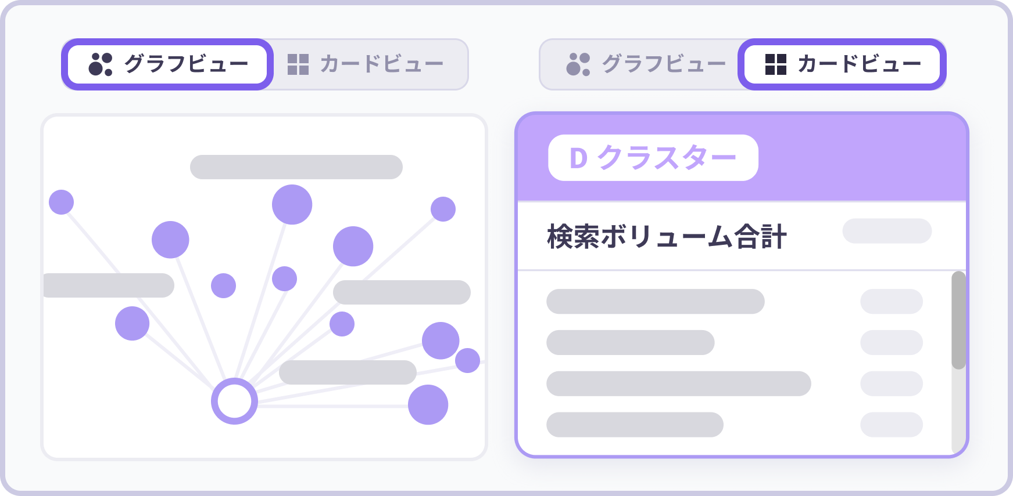Viewport: 1013px width, 496px height.
Task: Click the D クラスター label badge
Action: tap(653, 158)
